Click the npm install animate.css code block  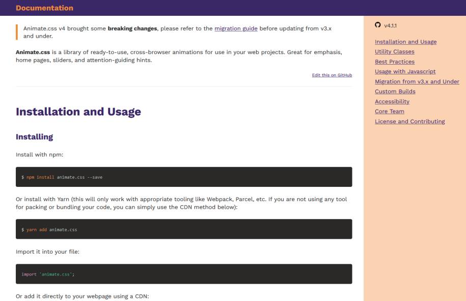(184, 177)
